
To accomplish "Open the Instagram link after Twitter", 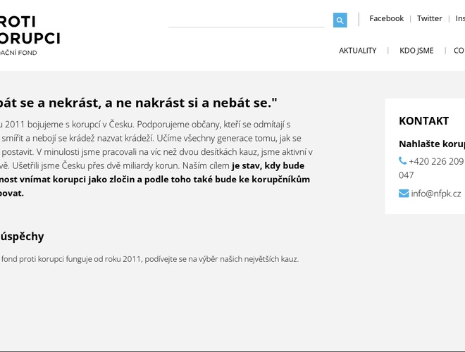I will click(460, 18).
